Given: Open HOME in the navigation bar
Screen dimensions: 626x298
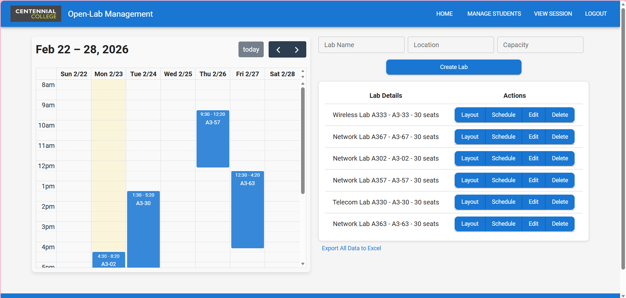Looking at the screenshot, I should click(x=444, y=13).
